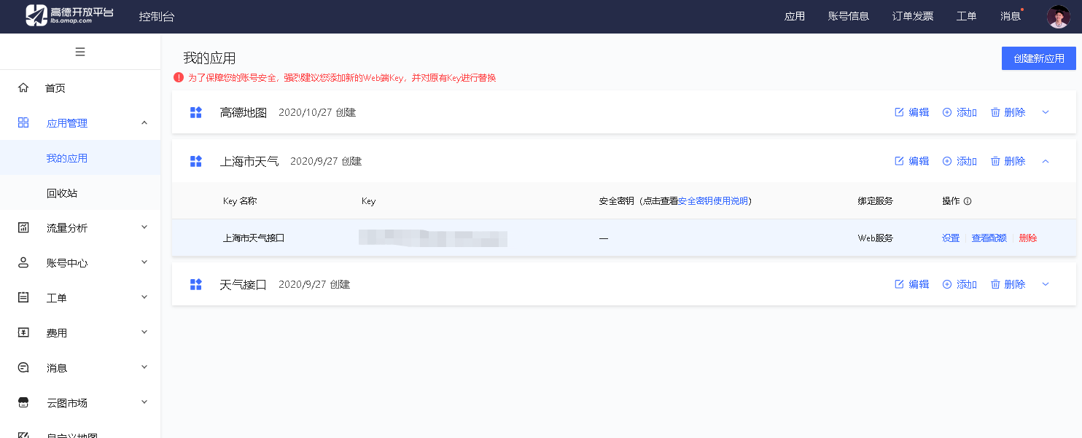Open the user avatar in top bar

[1058, 16]
